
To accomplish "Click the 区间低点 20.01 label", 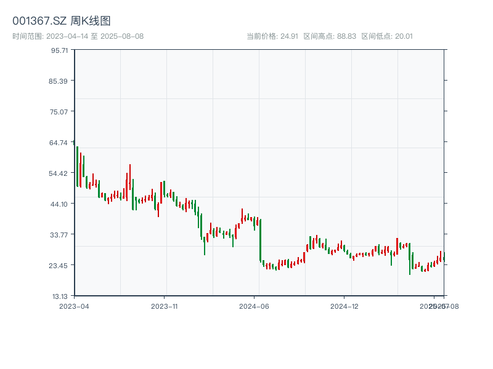I will [387, 36].
